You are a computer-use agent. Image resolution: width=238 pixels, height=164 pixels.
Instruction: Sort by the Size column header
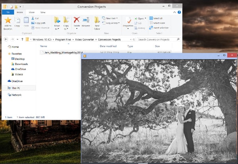[157, 46]
